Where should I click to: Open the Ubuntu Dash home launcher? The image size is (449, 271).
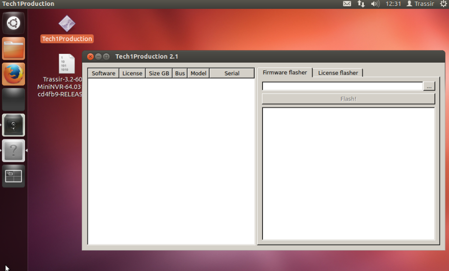[13, 23]
